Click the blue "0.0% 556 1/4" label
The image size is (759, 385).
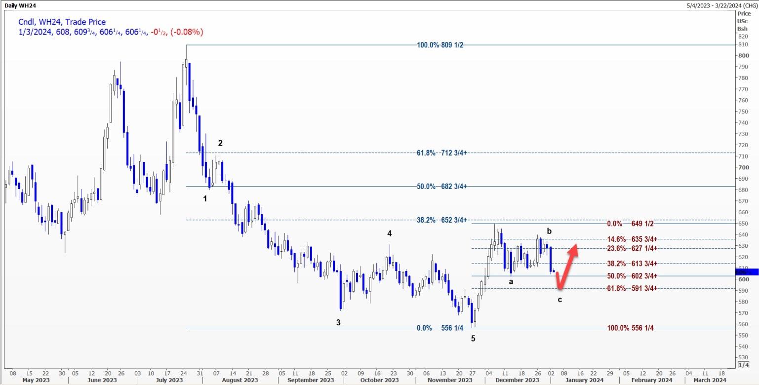click(x=440, y=328)
